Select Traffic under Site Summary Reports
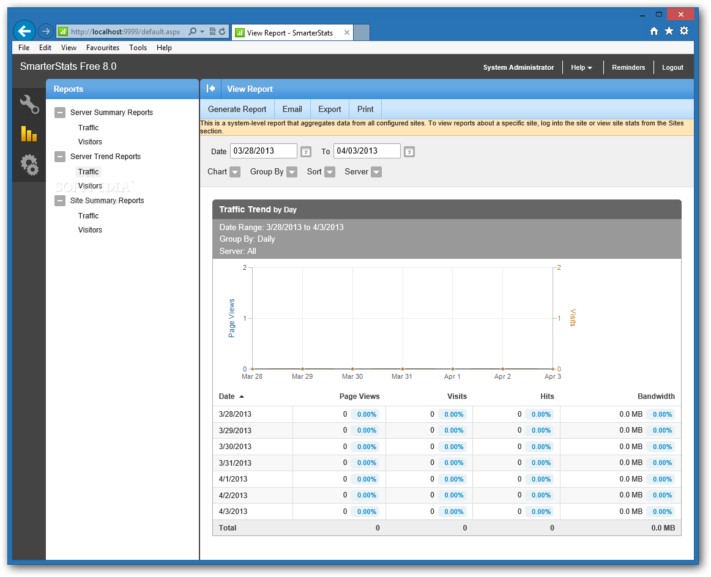711x577 pixels. 89,216
